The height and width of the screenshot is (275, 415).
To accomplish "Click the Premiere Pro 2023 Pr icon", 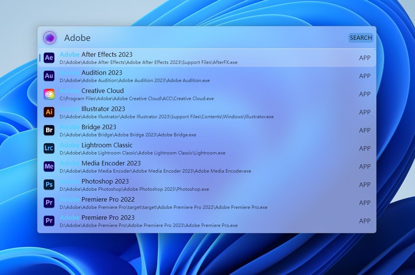I will point(49,221).
